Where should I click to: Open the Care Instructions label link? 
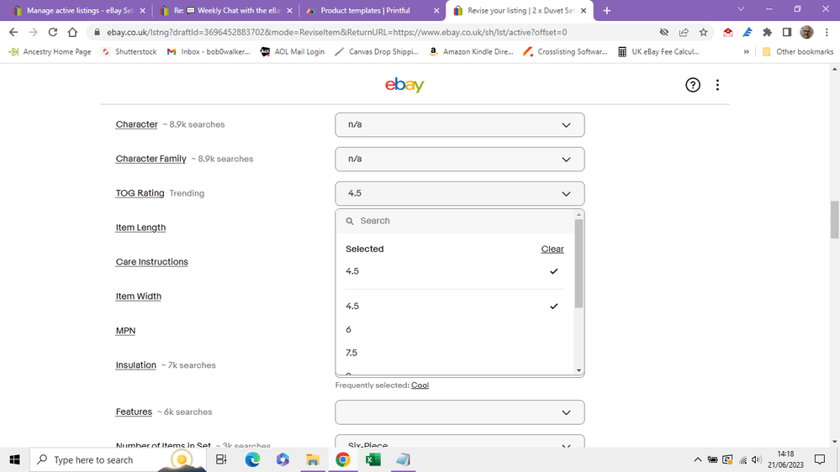point(151,262)
